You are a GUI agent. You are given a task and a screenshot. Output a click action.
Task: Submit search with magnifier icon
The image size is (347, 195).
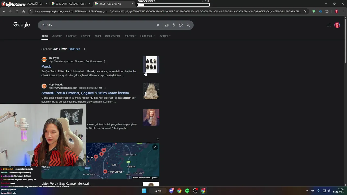coord(188,25)
